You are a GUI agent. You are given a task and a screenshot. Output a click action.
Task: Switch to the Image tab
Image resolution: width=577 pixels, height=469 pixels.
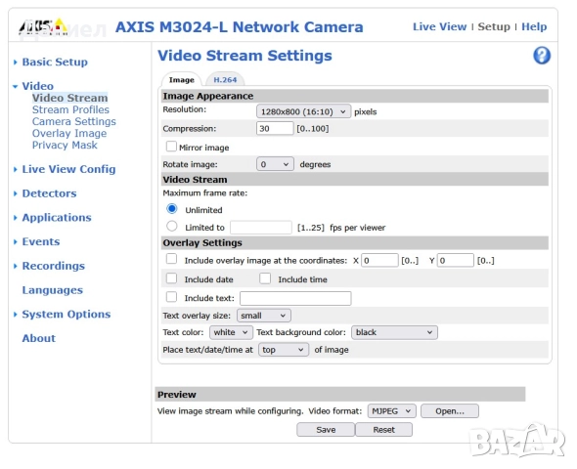click(182, 80)
